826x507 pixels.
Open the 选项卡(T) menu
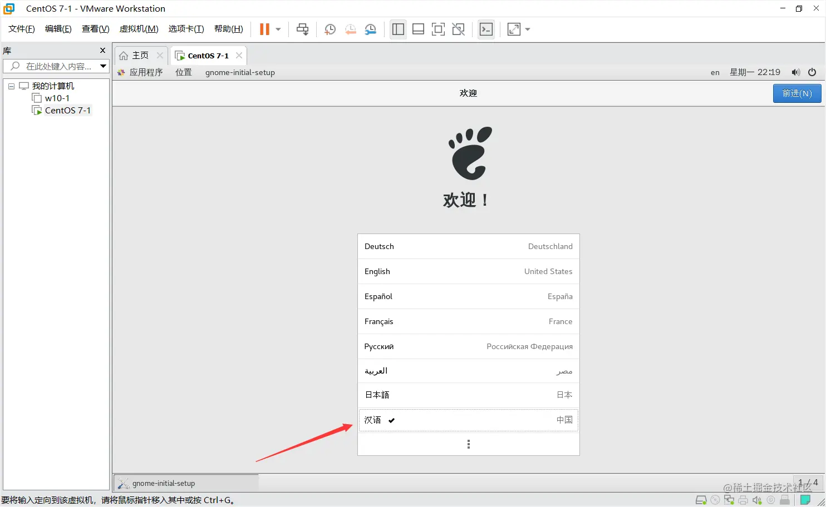(x=186, y=29)
